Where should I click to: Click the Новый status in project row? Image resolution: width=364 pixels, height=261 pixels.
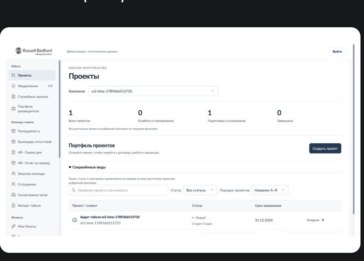199,218
